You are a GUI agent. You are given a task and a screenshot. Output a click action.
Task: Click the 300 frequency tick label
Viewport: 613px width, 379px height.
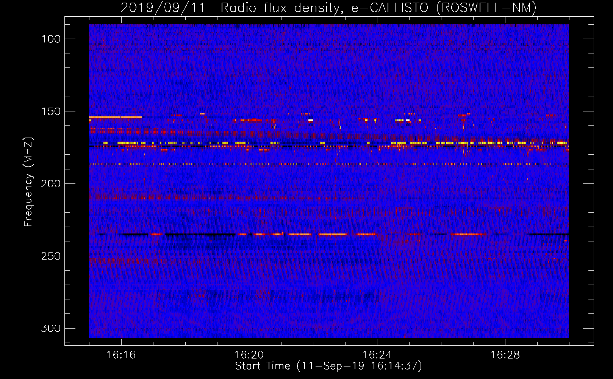[x=51, y=328]
